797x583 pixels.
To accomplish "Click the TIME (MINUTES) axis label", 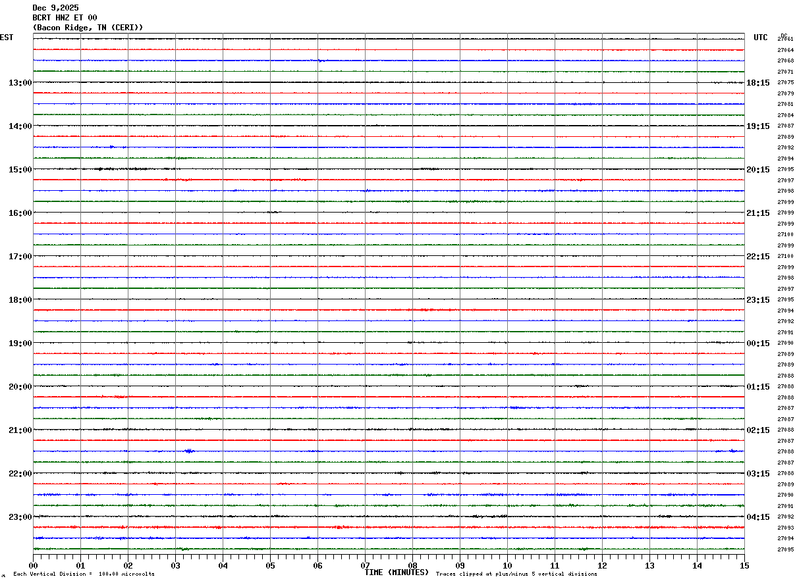I will pos(397,572).
